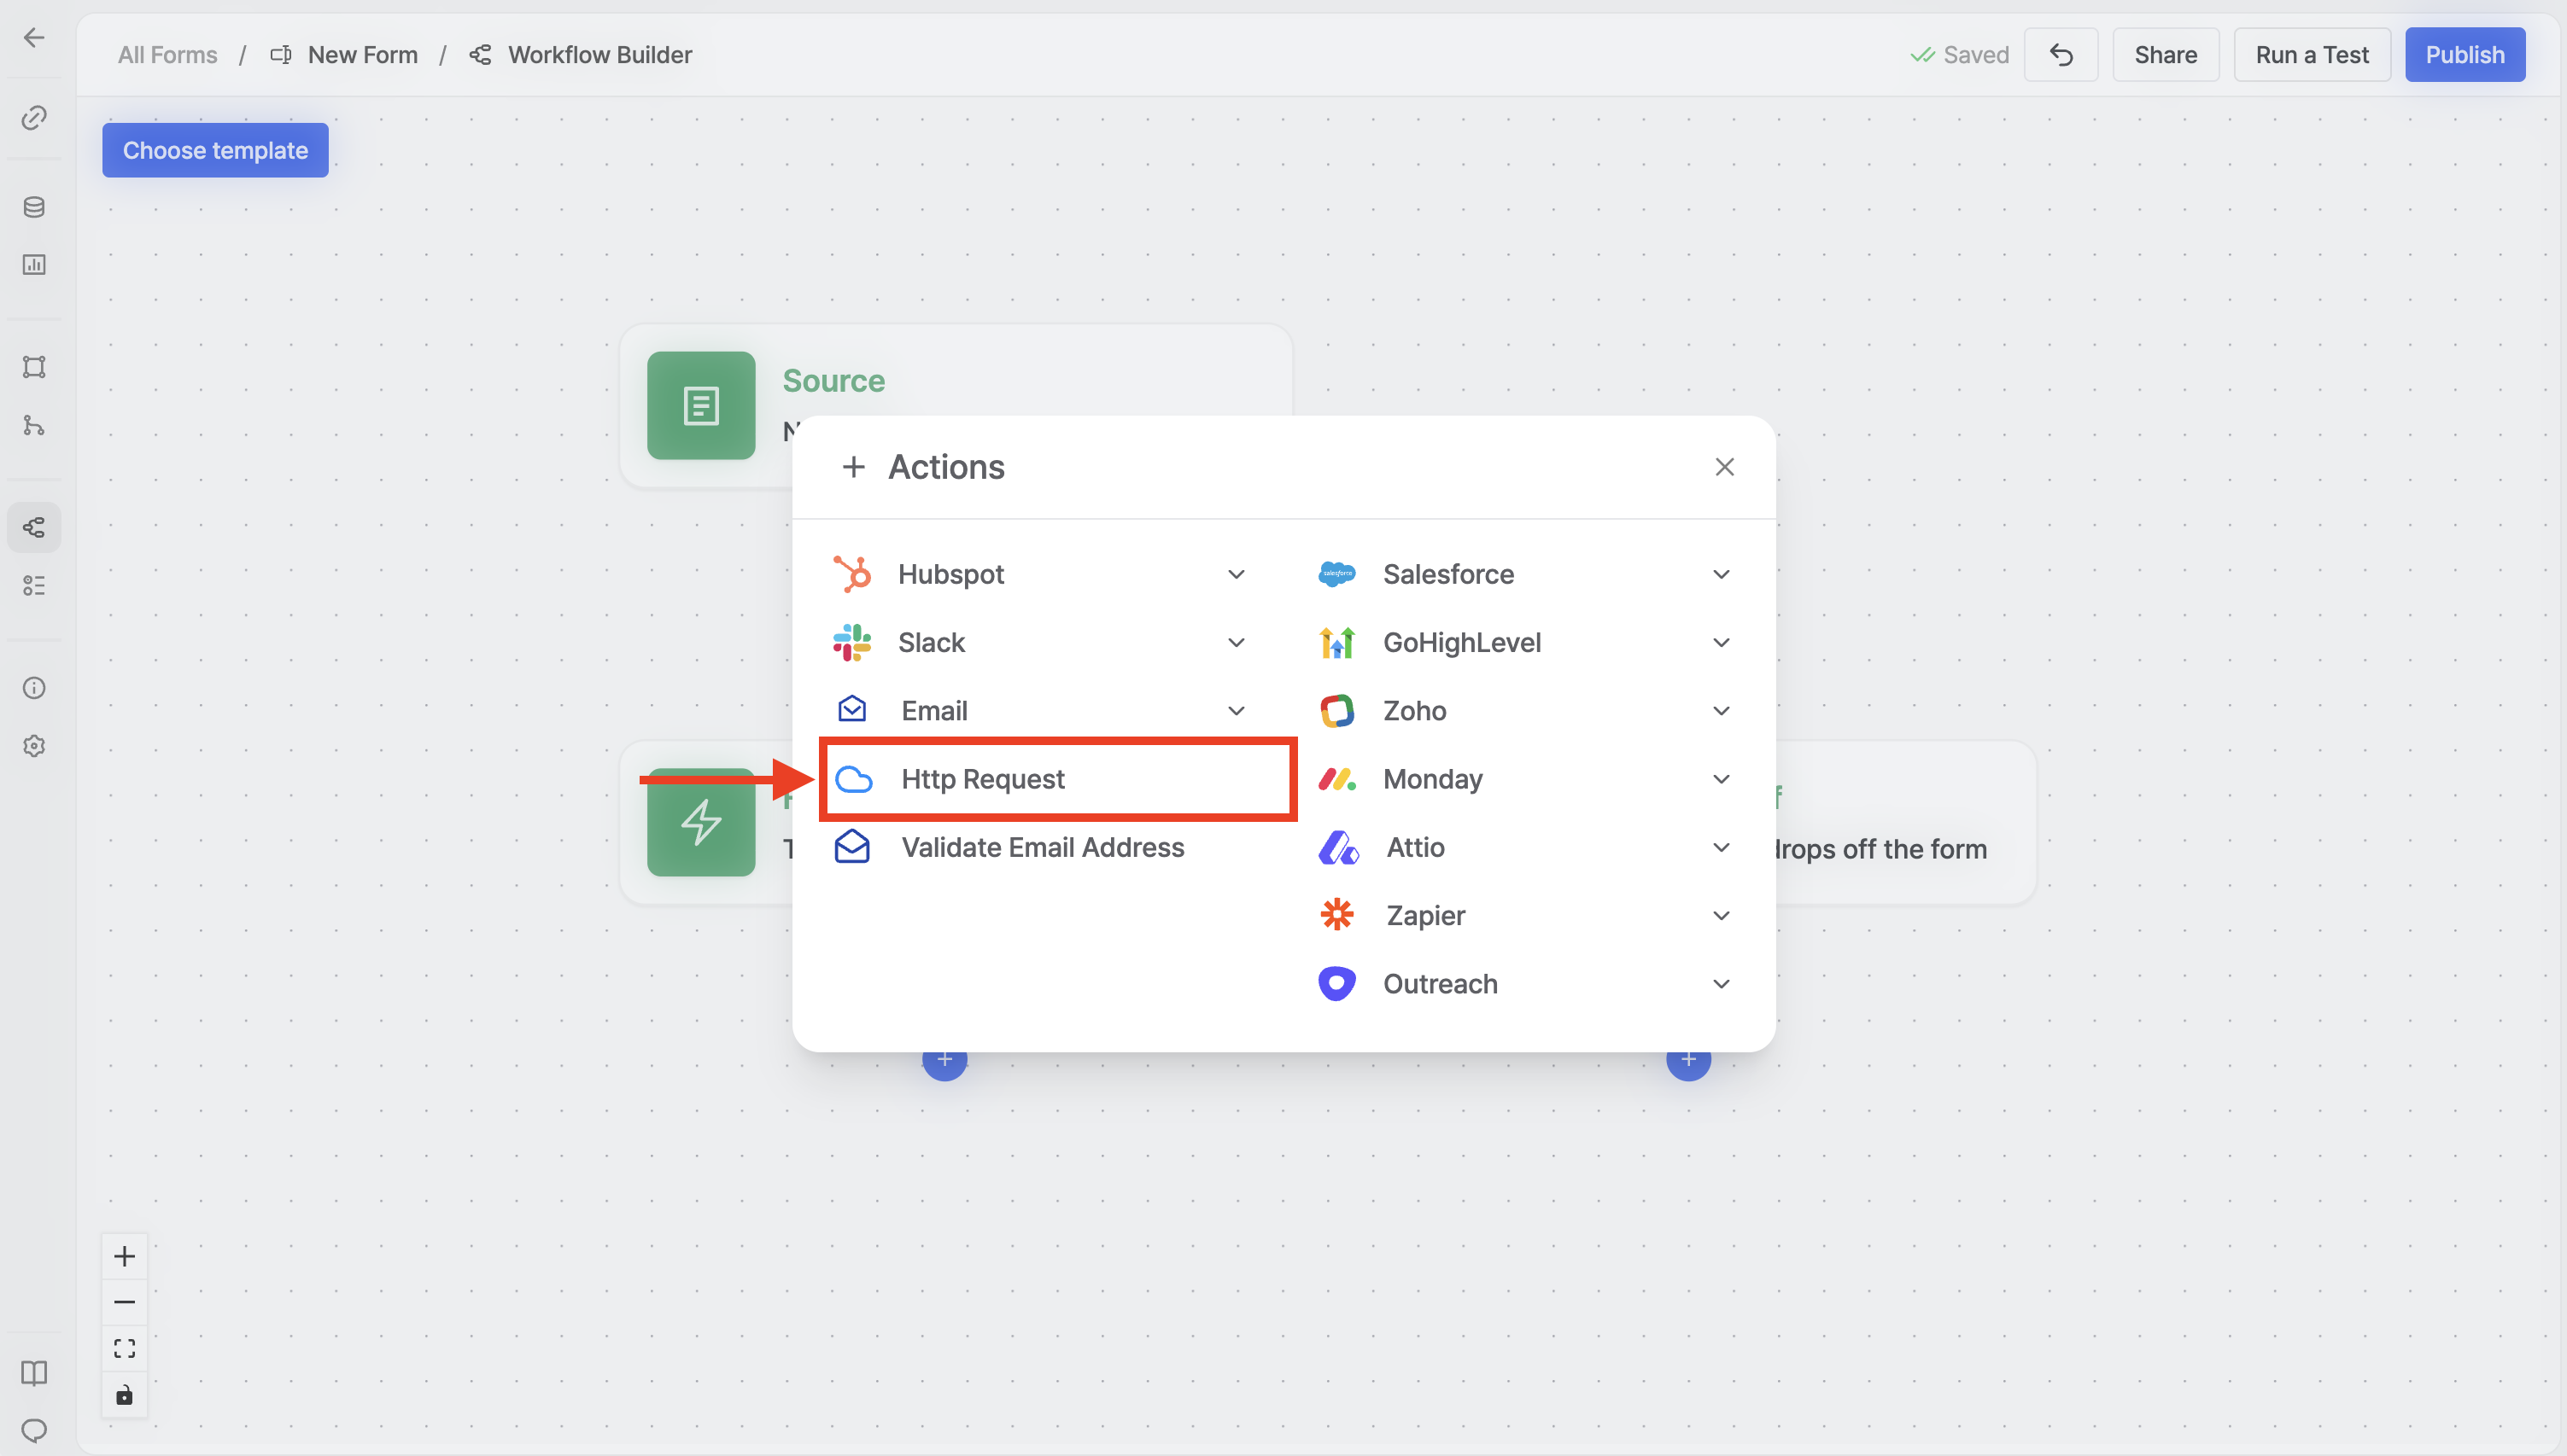Screen dimensions: 2567x1456
Task: Open the branching logic icon in the sidebar
Action: pyautogui.click(x=34, y=425)
